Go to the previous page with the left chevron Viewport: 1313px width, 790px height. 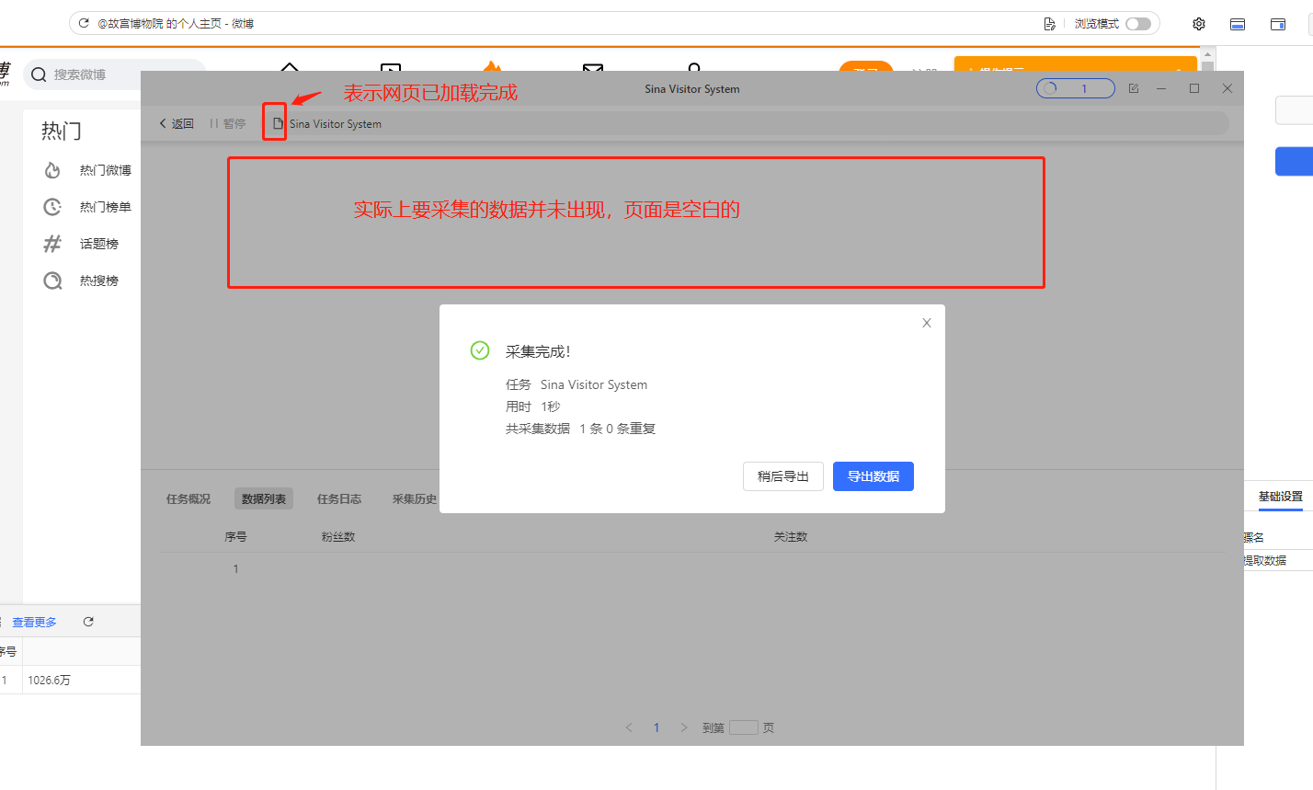pyautogui.click(x=629, y=727)
